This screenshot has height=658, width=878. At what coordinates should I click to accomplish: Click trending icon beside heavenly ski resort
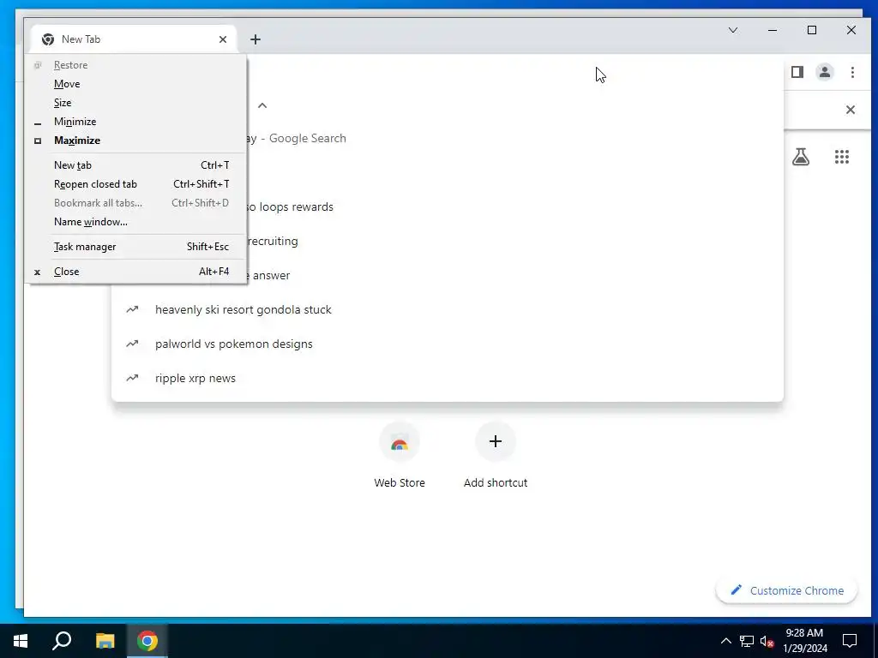tap(132, 309)
